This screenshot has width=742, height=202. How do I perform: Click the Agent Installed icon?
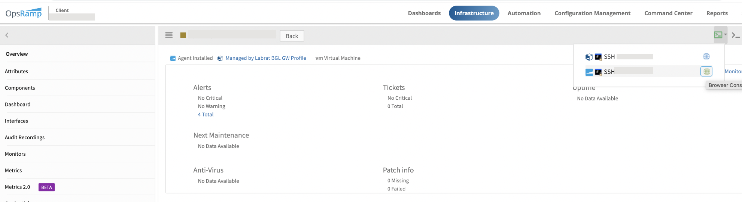tap(173, 58)
